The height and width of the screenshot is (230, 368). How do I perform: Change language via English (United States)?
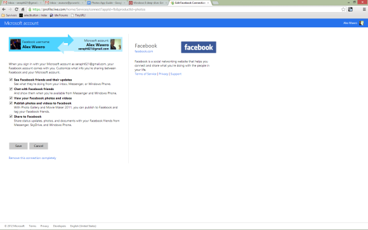(x=83, y=226)
